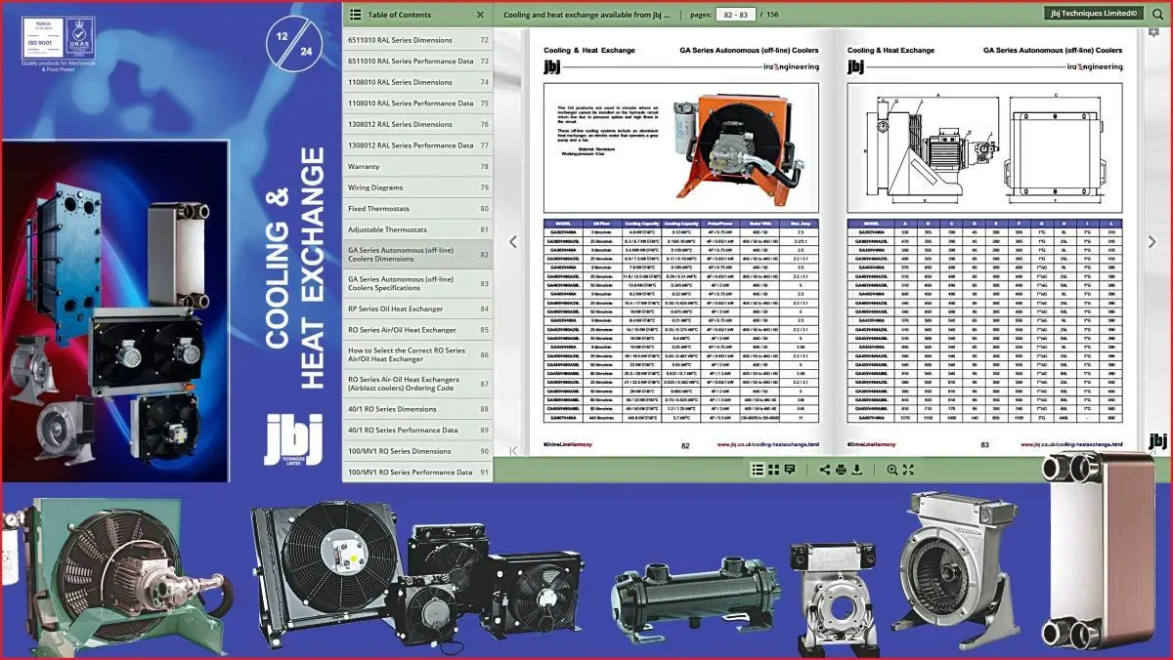Open the notes panel icon

click(x=790, y=470)
